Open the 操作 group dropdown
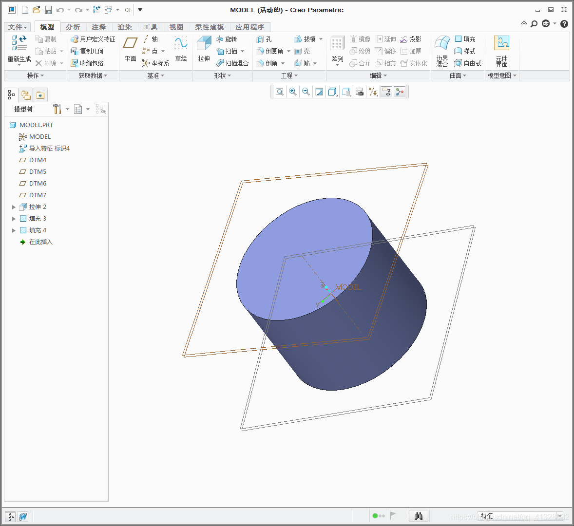 pyautogui.click(x=36, y=75)
